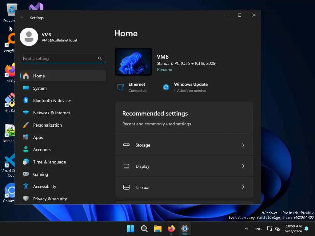The width and height of the screenshot is (315, 236).
Task: Click the Network wifi icon
Action: (26, 112)
